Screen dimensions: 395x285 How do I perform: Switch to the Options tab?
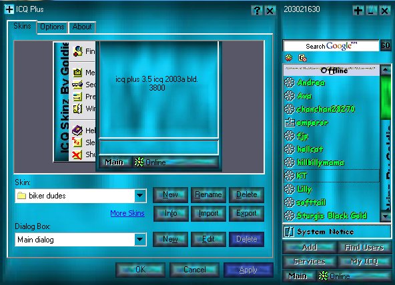pyautogui.click(x=52, y=27)
